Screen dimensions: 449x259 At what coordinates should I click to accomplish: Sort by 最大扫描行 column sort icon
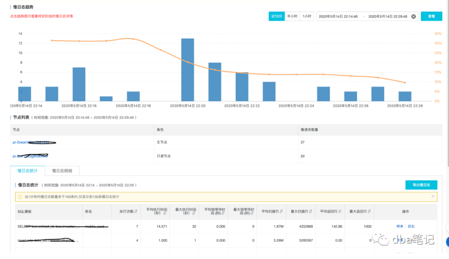310,212
